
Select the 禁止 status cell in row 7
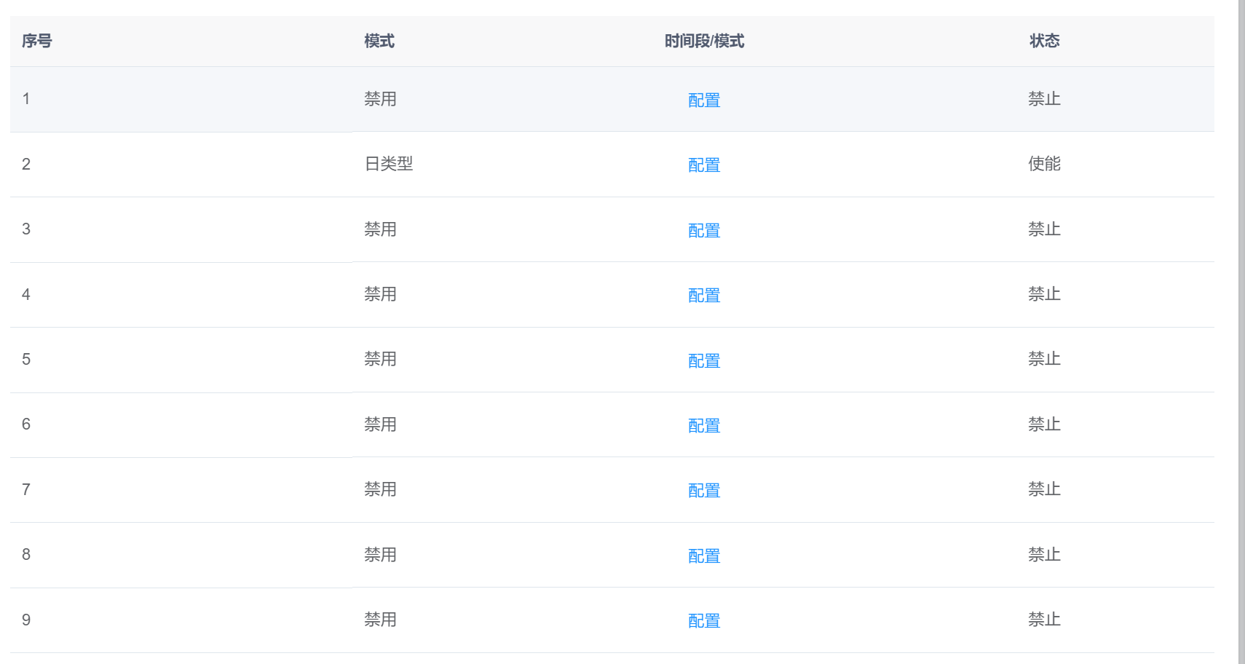point(1044,489)
